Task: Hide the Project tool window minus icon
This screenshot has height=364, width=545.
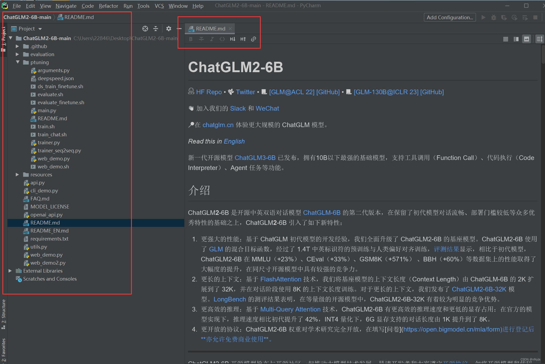Action: tap(179, 29)
